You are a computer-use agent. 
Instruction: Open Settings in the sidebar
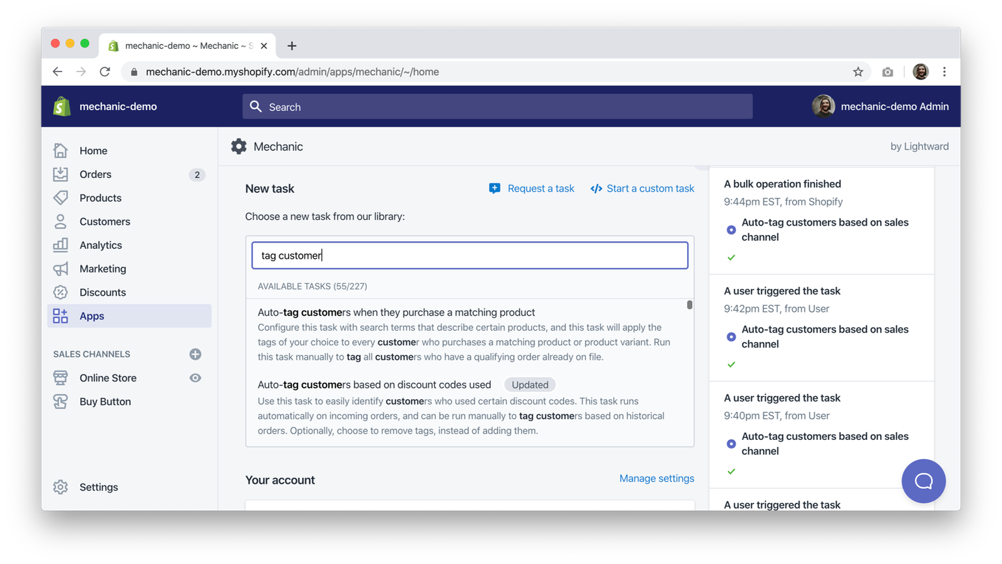98,487
